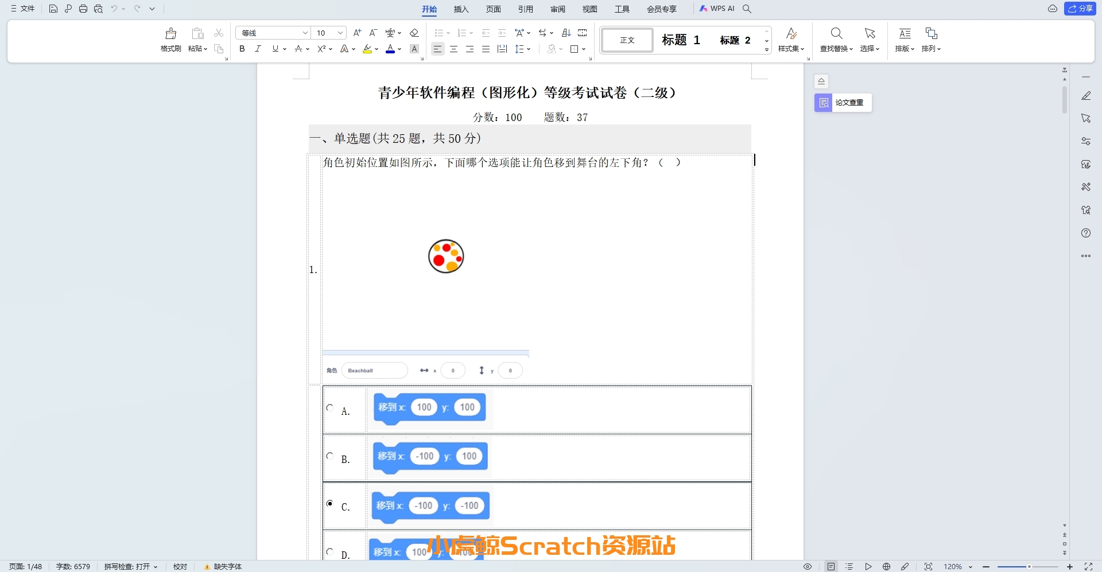Image resolution: width=1102 pixels, height=572 pixels.
Task: Click the more options dots in right sidebar
Action: [1086, 256]
